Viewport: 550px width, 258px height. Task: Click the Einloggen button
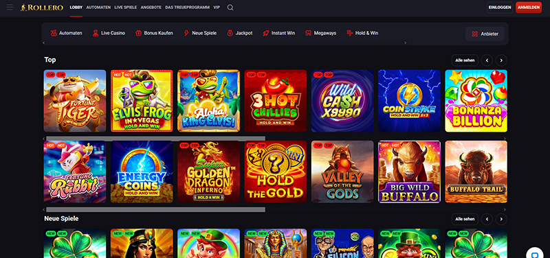[x=500, y=8]
